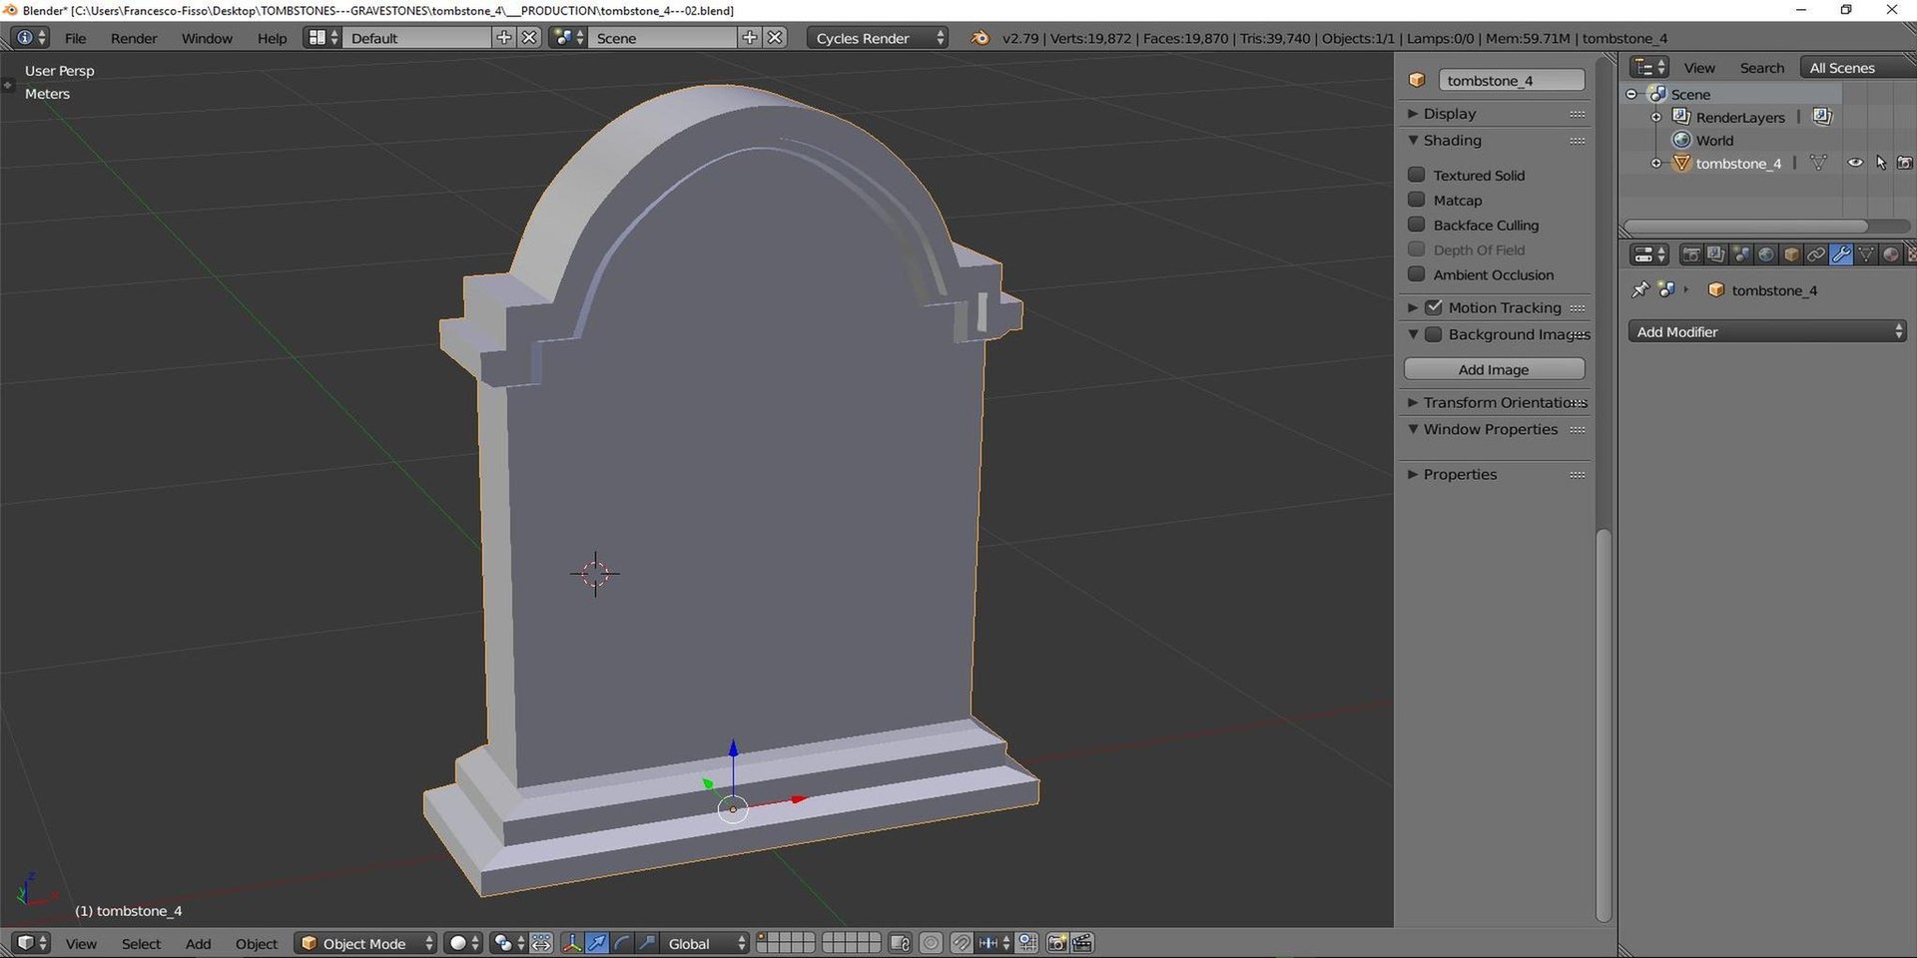This screenshot has height=958, width=1917.
Task: Toggle proportional editing circle icon
Action: [x=931, y=943]
